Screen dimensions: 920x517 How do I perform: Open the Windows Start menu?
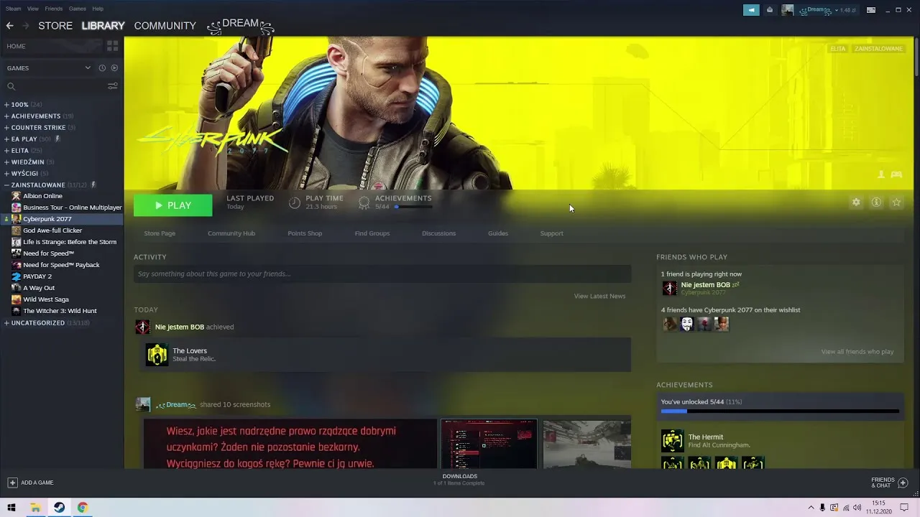[x=11, y=508]
